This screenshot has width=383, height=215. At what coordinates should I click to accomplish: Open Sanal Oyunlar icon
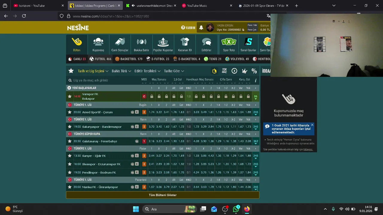click(248, 44)
